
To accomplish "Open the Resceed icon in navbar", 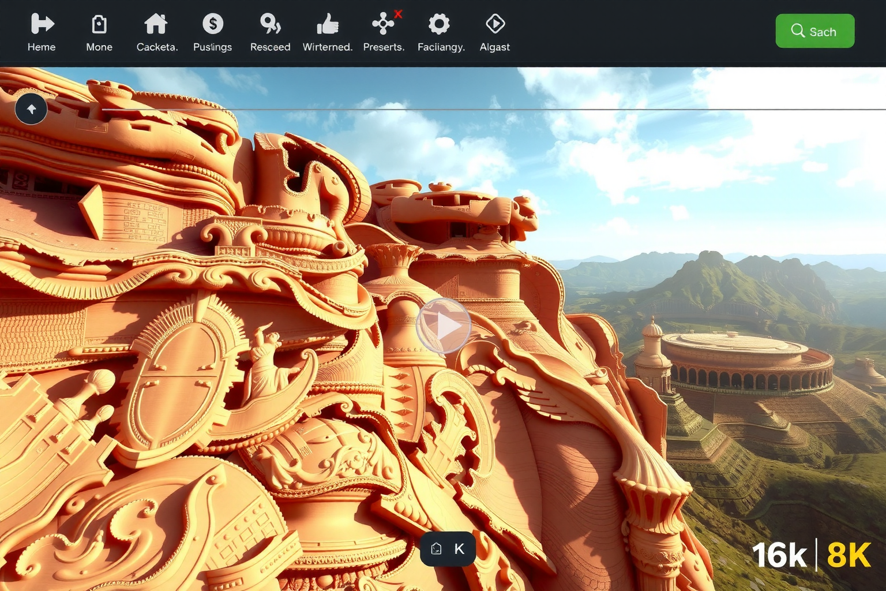I will pyautogui.click(x=270, y=24).
